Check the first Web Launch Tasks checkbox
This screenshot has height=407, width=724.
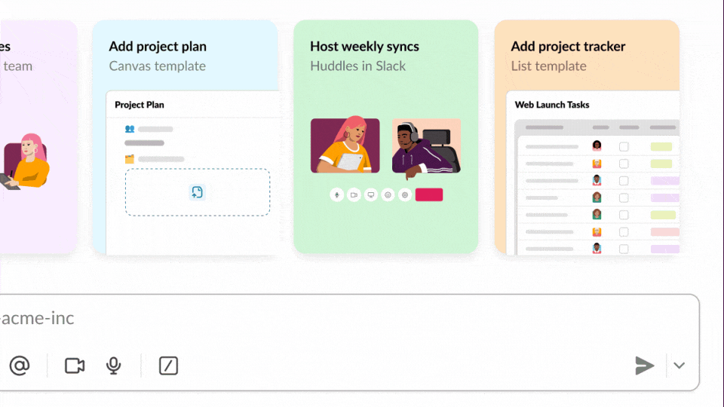click(x=624, y=147)
